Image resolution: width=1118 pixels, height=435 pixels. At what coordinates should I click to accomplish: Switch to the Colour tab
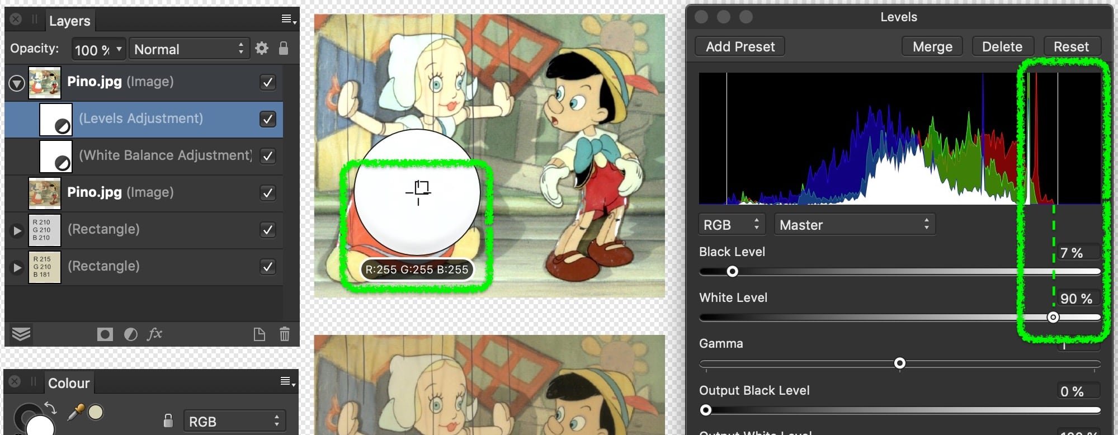click(68, 383)
